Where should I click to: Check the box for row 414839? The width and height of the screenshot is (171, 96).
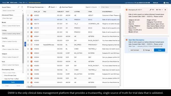click(28, 45)
